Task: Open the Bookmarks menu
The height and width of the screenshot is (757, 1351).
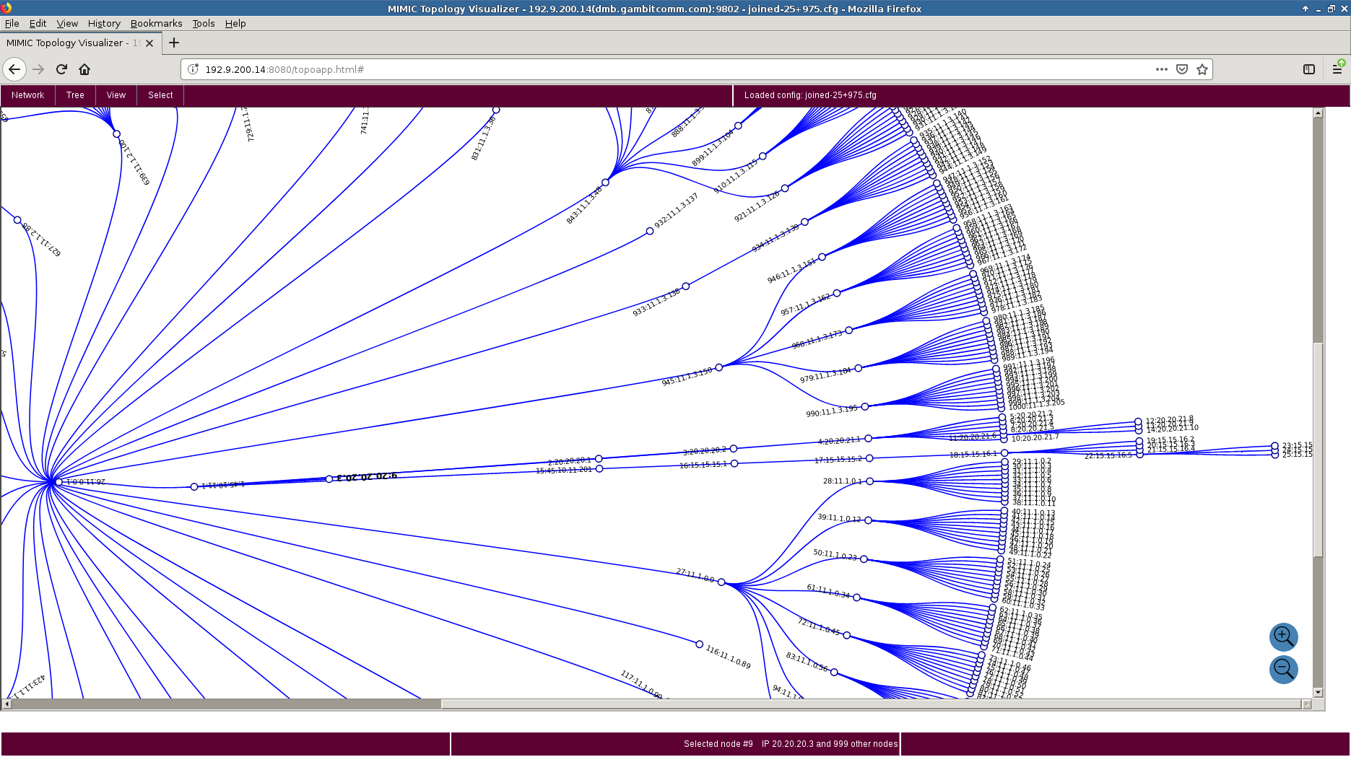Action: point(156,23)
